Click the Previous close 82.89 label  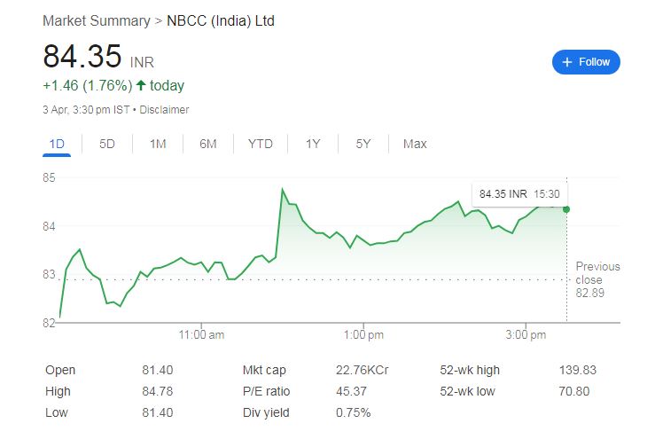597,279
